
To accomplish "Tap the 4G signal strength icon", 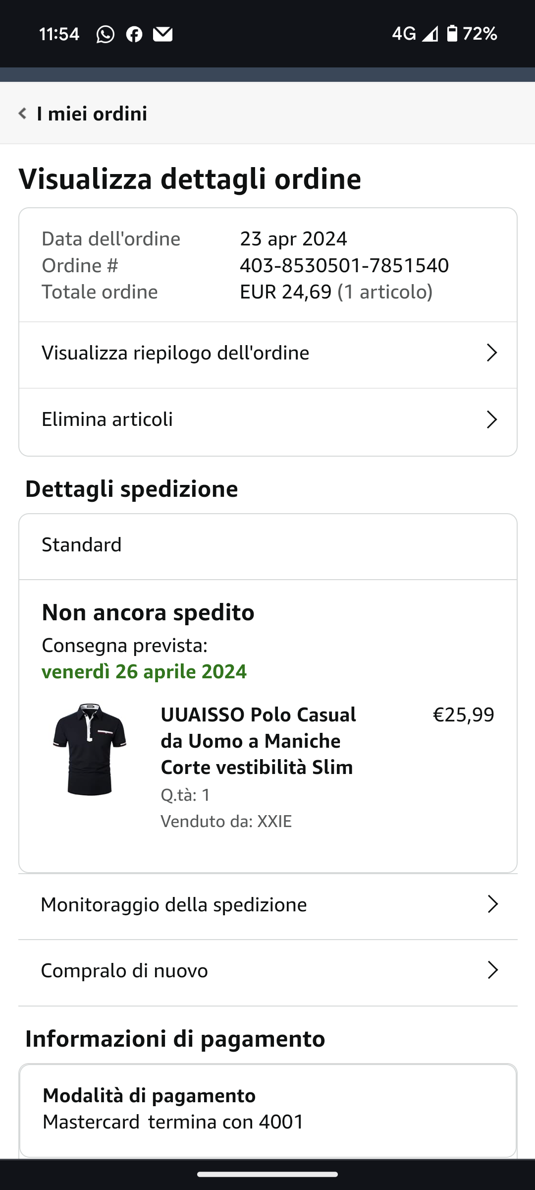I will pos(429,34).
